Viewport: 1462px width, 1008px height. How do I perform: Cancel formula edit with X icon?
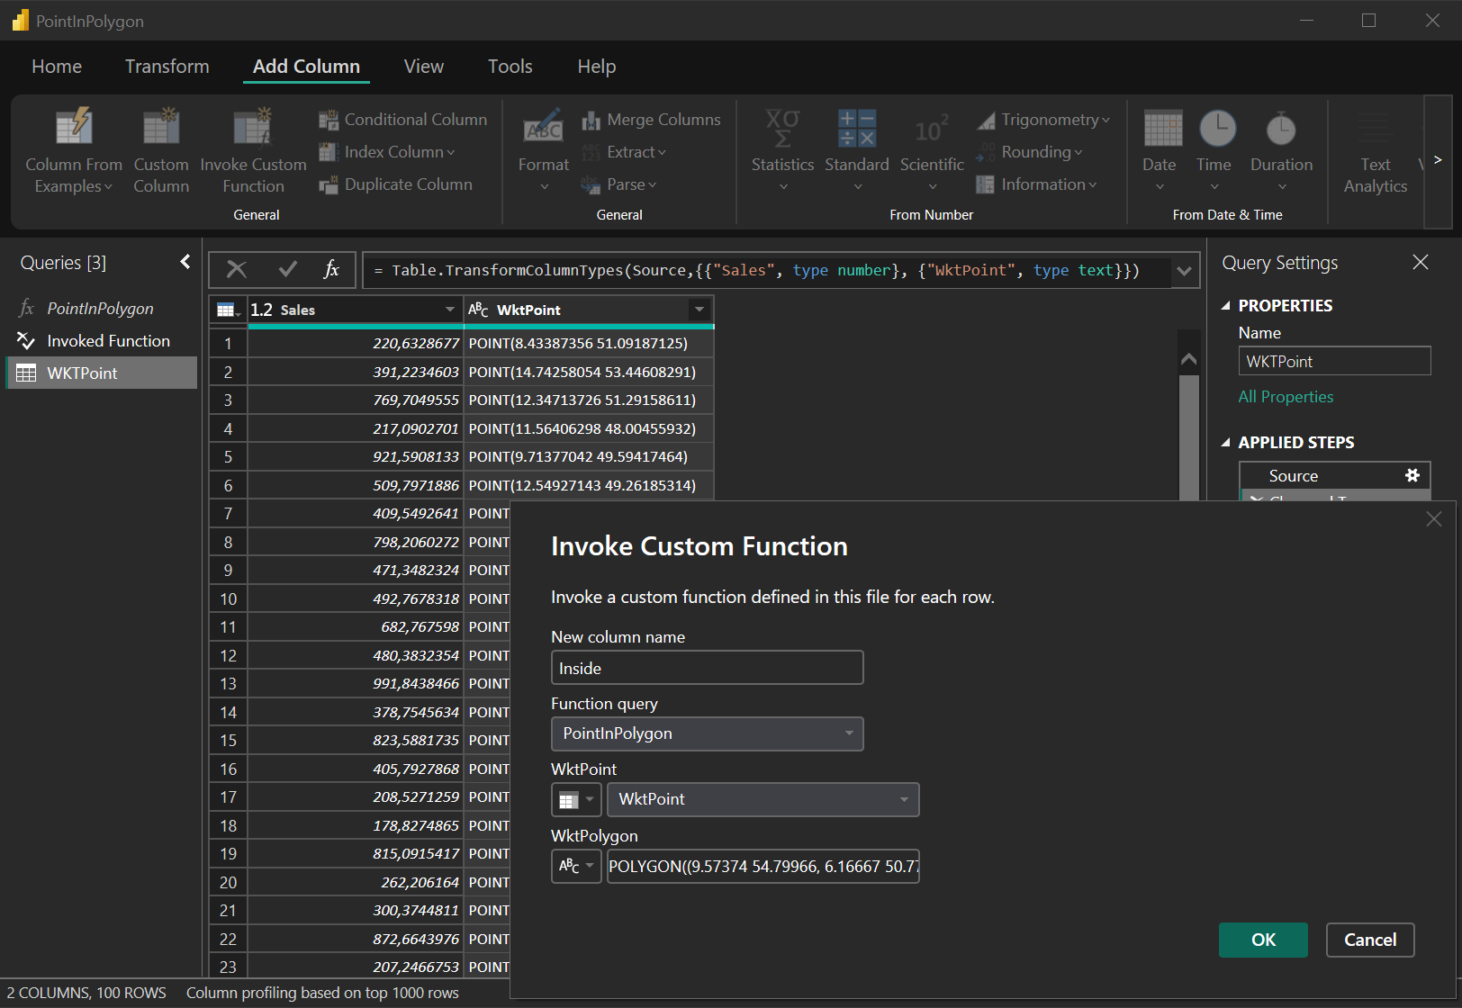[x=237, y=269]
